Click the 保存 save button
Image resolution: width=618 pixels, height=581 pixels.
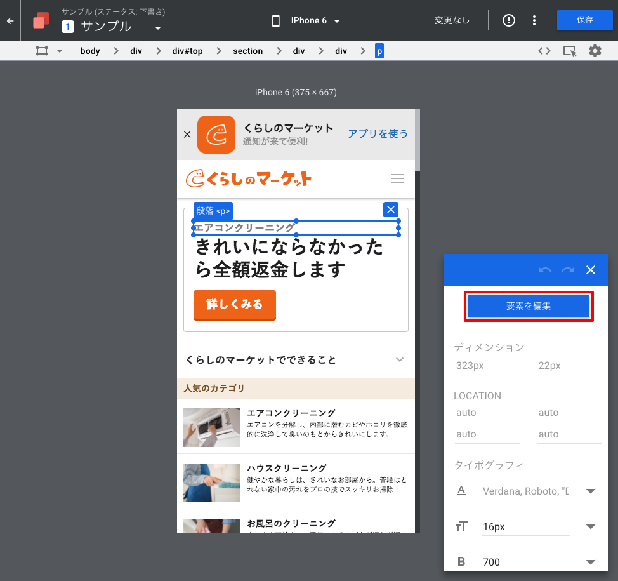[x=584, y=20]
